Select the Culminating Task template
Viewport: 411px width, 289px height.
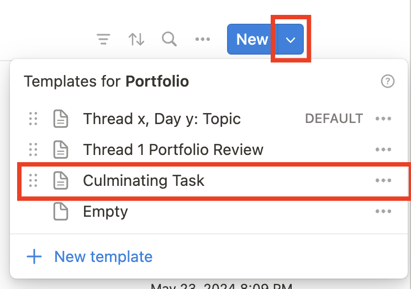click(144, 180)
